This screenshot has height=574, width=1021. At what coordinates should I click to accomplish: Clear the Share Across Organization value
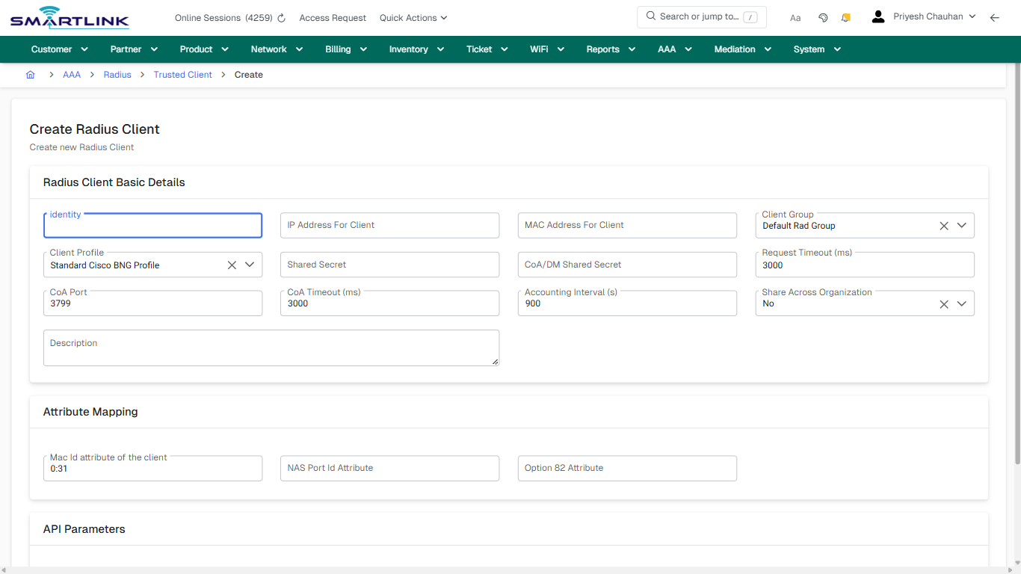pyautogui.click(x=943, y=303)
